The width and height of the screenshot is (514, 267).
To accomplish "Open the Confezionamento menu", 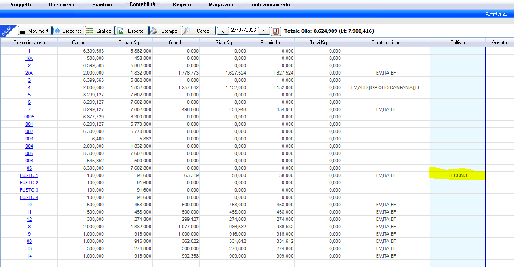I will tap(269, 5).
